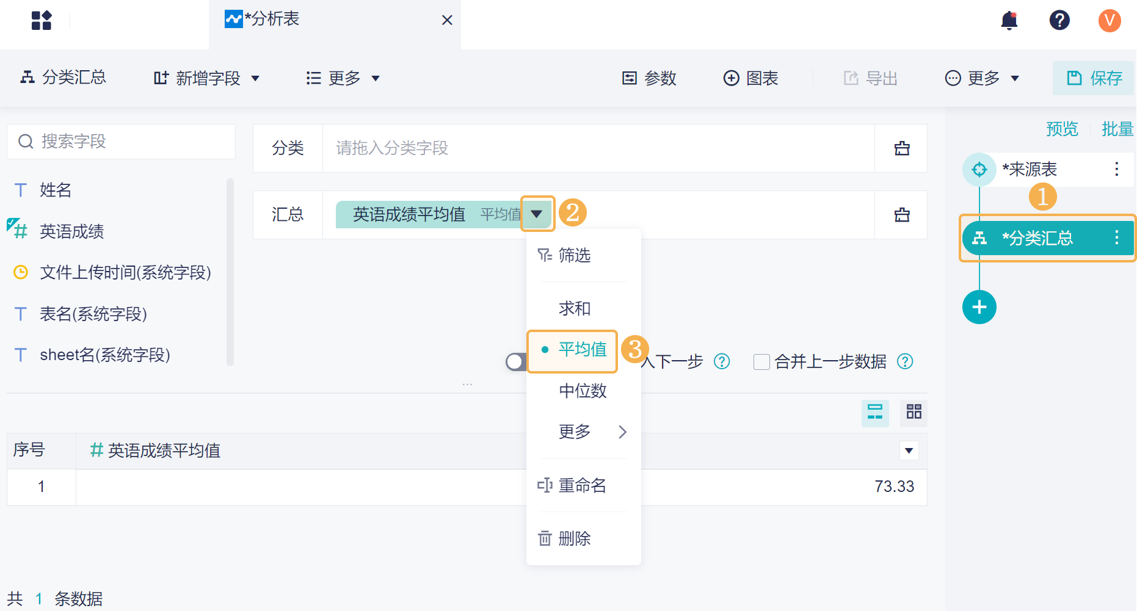Click the field list scrollbar
1137x611 pixels.
230,272
